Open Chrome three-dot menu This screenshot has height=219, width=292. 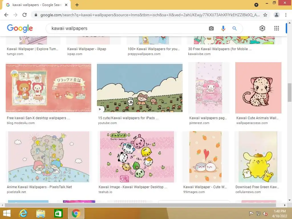pyautogui.click(x=286, y=15)
